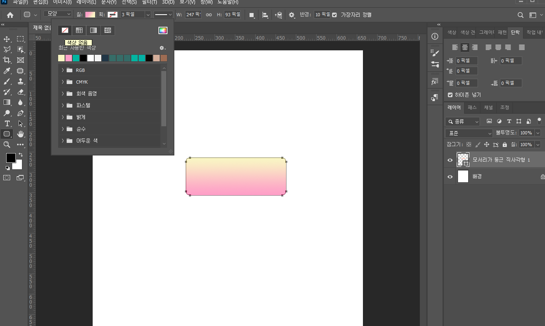Expand the CMYK swatch folder
545x326 pixels.
(x=63, y=82)
